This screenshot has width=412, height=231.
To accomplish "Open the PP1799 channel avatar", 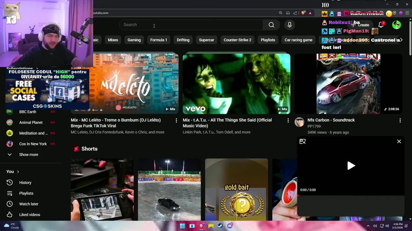I will pyautogui.click(x=299, y=122).
